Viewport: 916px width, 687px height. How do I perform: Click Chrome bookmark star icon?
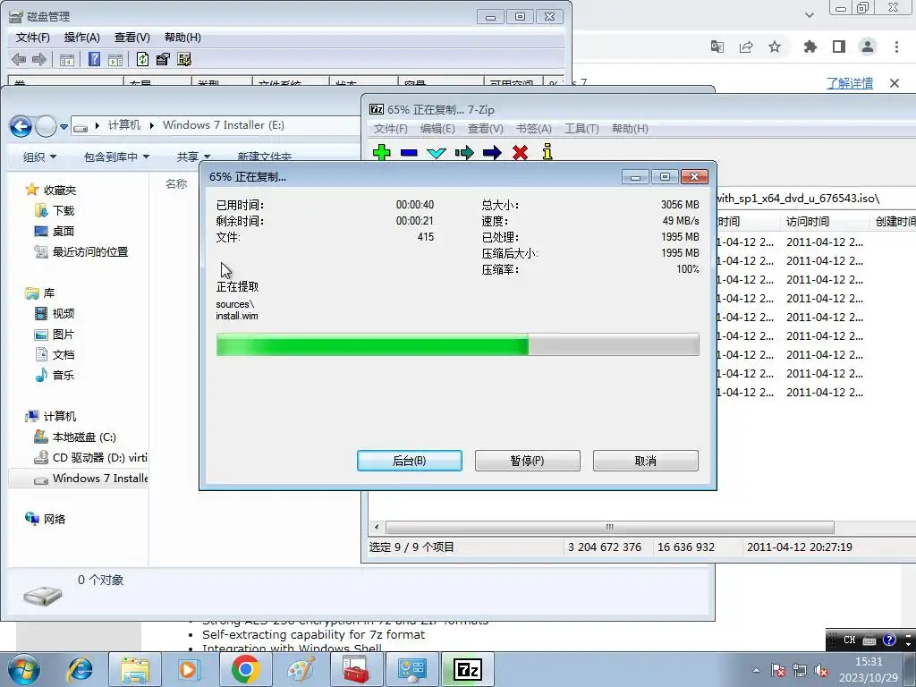tap(775, 47)
